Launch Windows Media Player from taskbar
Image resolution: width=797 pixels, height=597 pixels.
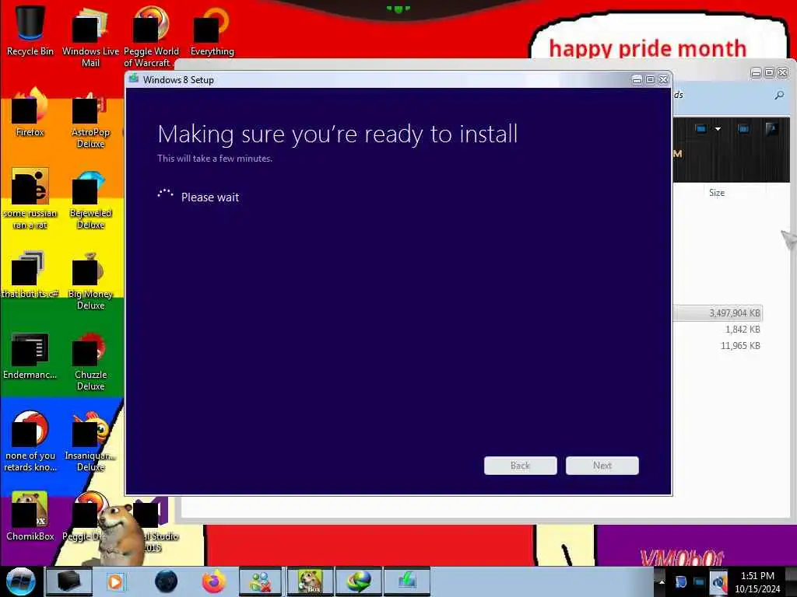pyautogui.click(x=115, y=581)
